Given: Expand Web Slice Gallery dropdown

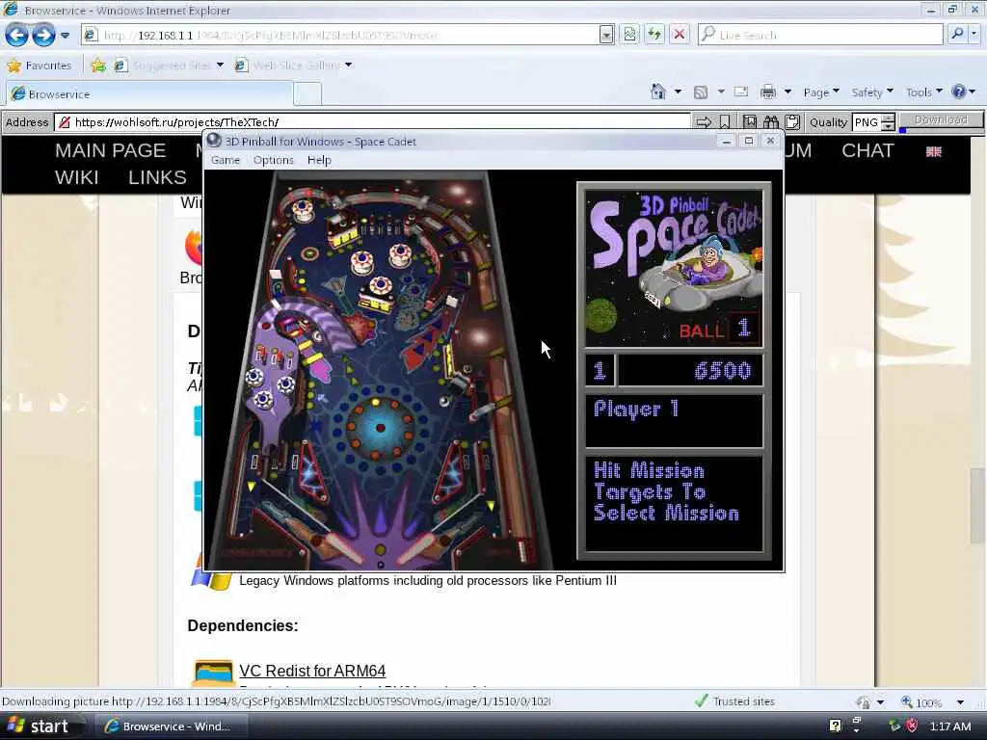Looking at the screenshot, I should pyautogui.click(x=348, y=65).
